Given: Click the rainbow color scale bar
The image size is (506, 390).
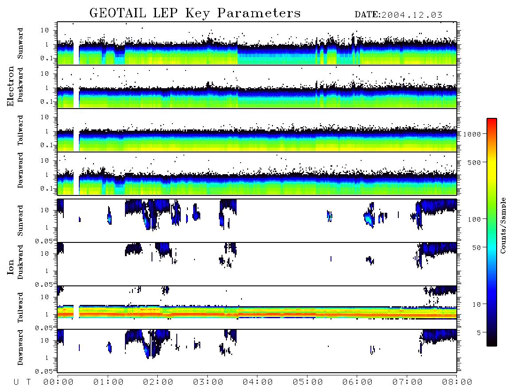Looking at the screenshot, I should point(492,232).
